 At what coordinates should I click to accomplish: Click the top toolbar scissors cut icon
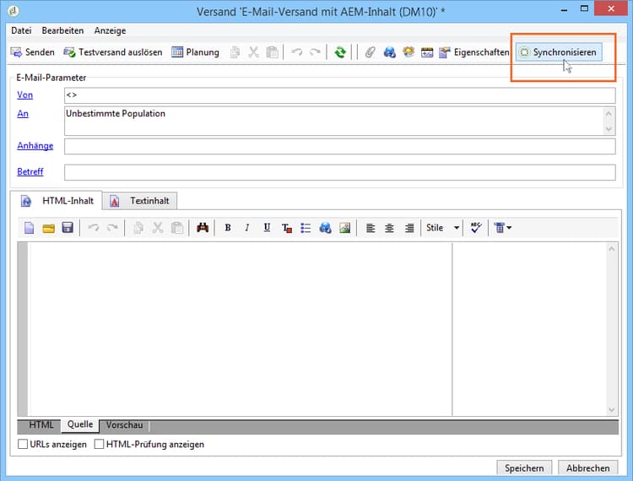coord(253,52)
